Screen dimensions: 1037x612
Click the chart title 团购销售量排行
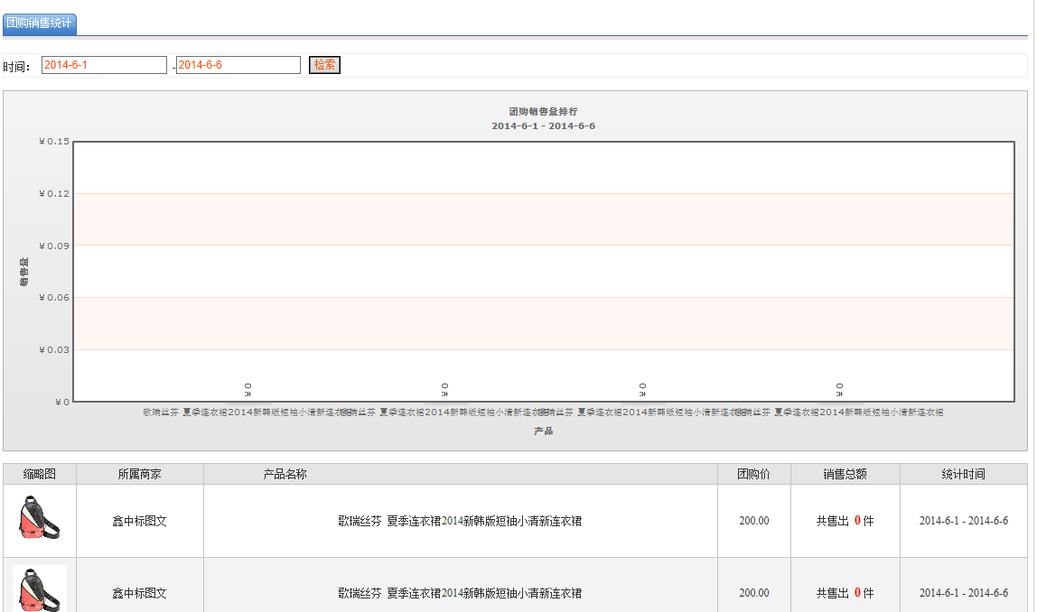(x=543, y=111)
